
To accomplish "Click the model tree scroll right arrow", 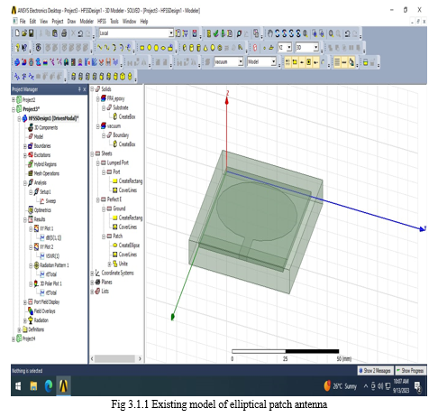I will coord(140,358).
